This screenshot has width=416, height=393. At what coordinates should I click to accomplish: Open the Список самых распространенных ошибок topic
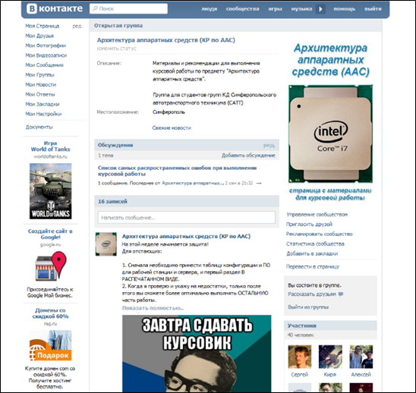177,171
